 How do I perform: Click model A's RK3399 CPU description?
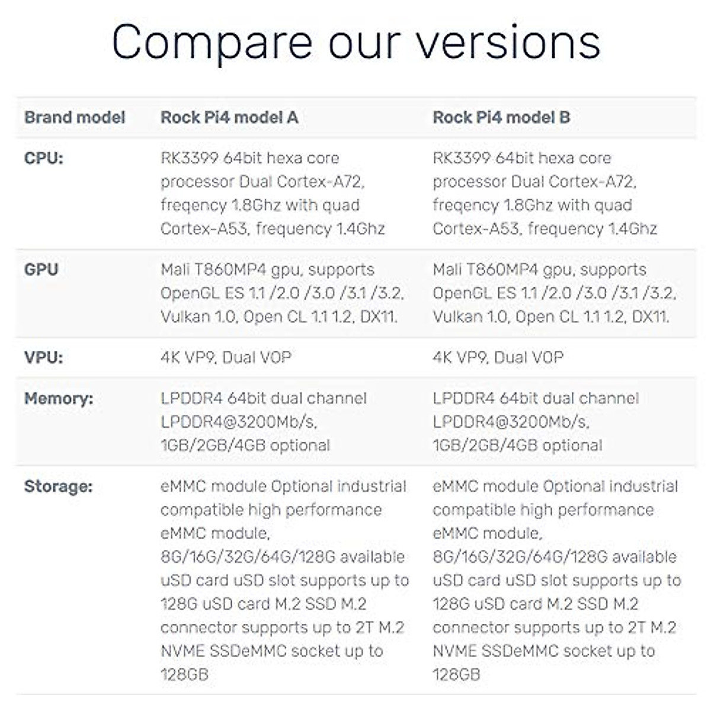tap(273, 193)
